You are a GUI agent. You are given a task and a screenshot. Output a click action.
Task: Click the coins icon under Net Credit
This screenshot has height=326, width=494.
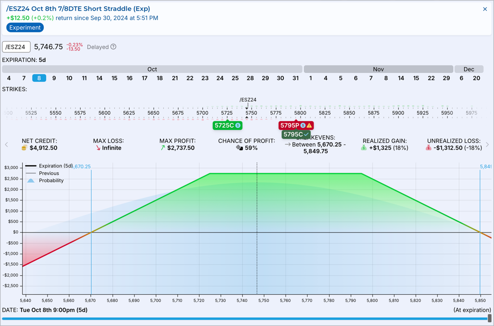[24, 148]
